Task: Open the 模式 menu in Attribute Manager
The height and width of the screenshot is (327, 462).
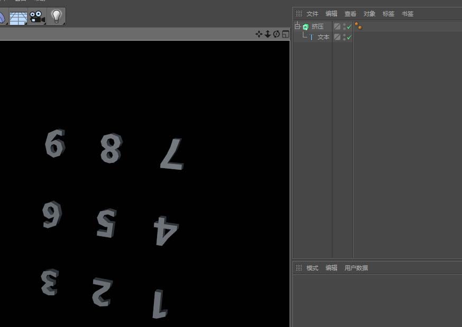Action: tap(312, 268)
